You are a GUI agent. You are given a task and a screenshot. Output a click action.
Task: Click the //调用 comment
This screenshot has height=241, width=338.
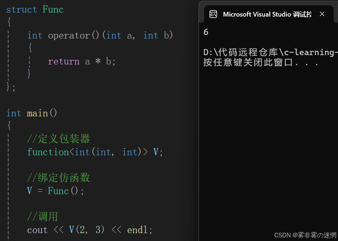click(x=42, y=217)
